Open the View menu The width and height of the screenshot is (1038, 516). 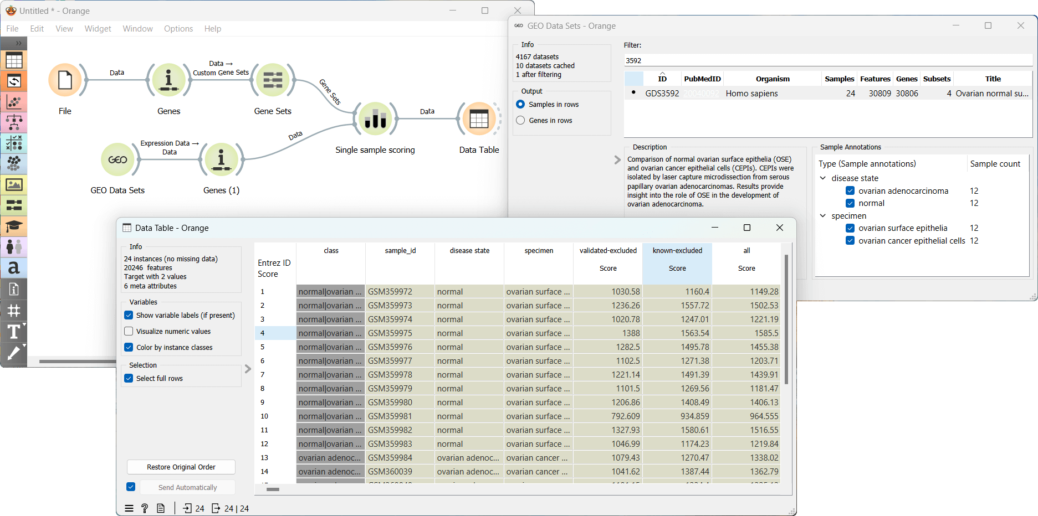[x=64, y=28]
